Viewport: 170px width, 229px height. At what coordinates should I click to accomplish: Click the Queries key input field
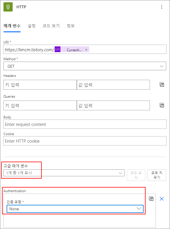pos(40,105)
